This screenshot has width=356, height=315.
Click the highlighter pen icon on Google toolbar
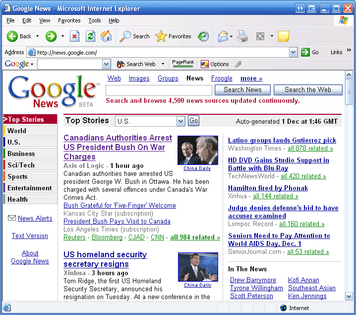tap(238, 65)
